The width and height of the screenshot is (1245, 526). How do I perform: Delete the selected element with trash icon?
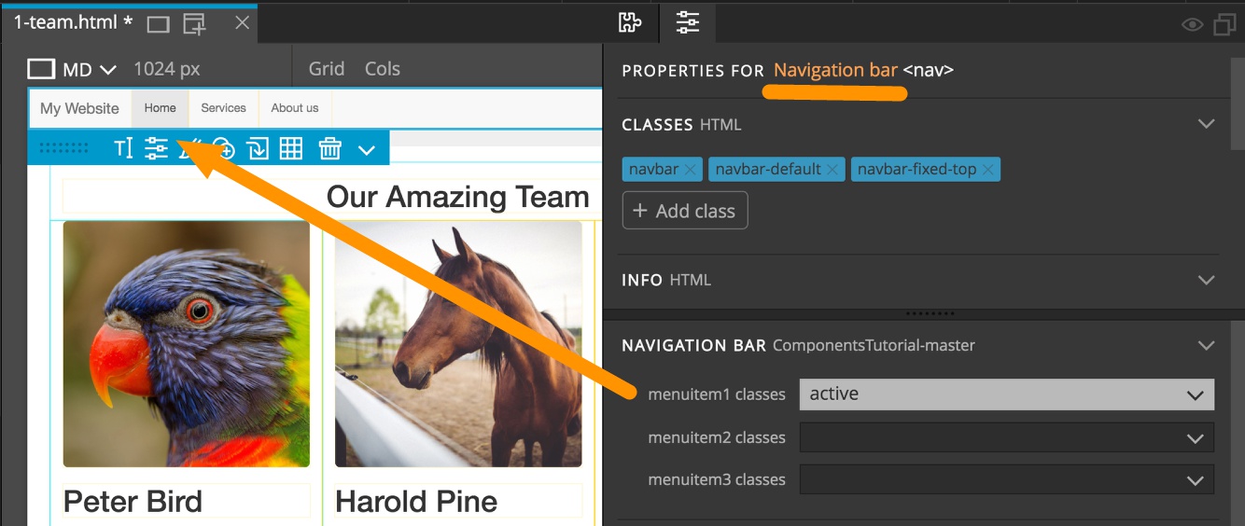coord(330,147)
